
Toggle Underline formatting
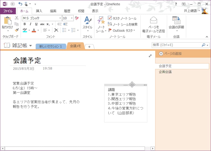point(36,24)
